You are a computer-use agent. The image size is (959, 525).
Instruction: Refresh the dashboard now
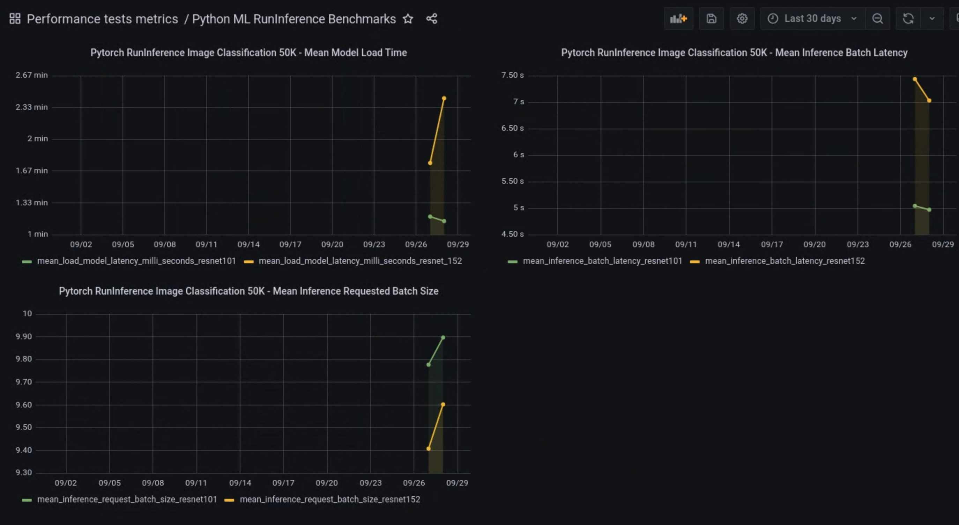click(x=908, y=18)
